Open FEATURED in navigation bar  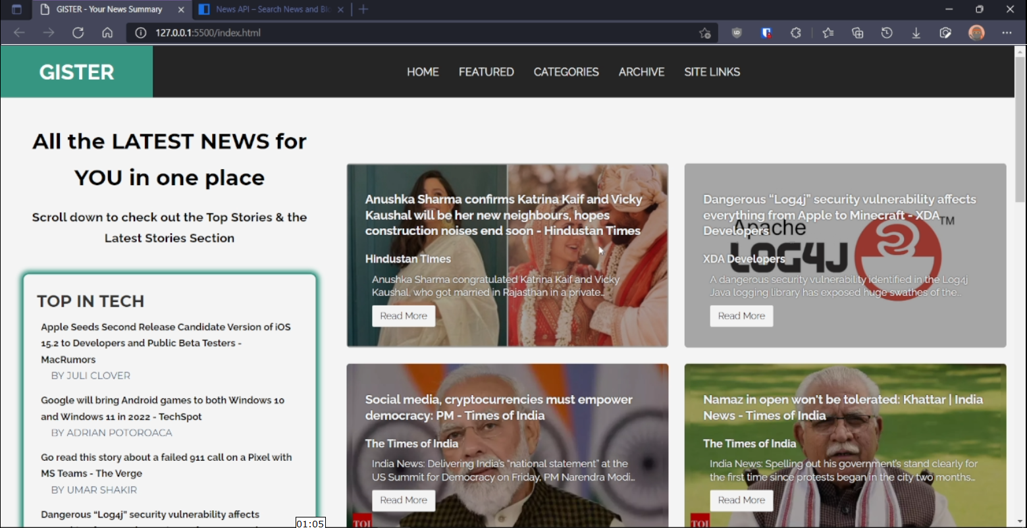coord(487,72)
